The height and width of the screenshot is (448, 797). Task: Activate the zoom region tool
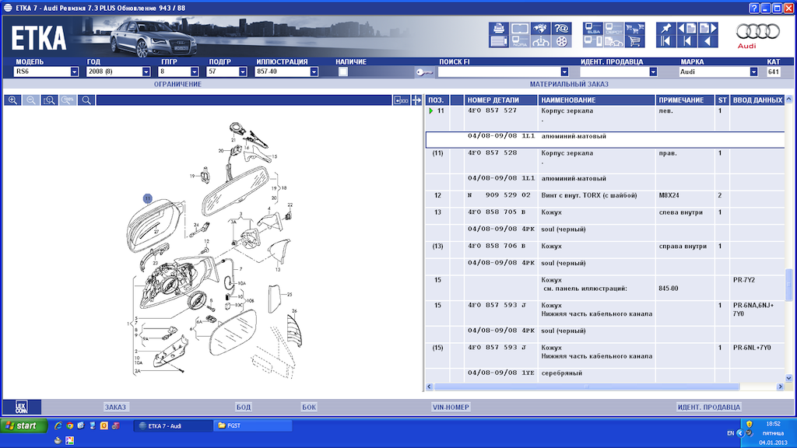49,100
